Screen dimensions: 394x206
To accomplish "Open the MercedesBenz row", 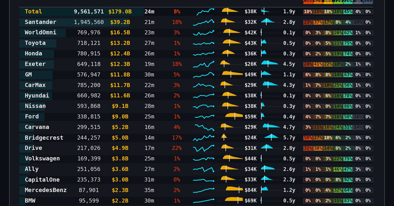I will coord(196,190).
